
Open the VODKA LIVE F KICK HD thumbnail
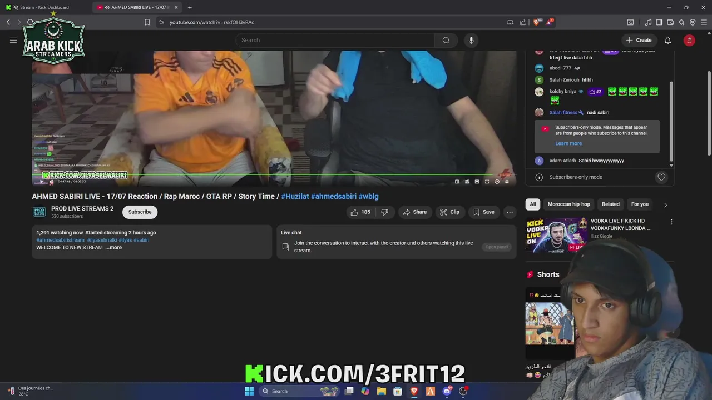coord(556,235)
